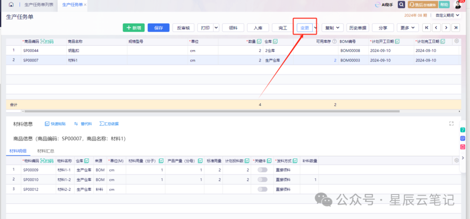The image size is (470, 219).
Task: Jump to first record navigation arrow
Action: click(426, 27)
